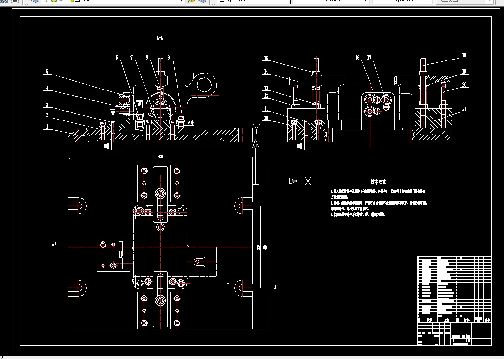Select part balloon number 9
Image resolution: width=504 pixels, height=359 pixels.
coord(168,58)
